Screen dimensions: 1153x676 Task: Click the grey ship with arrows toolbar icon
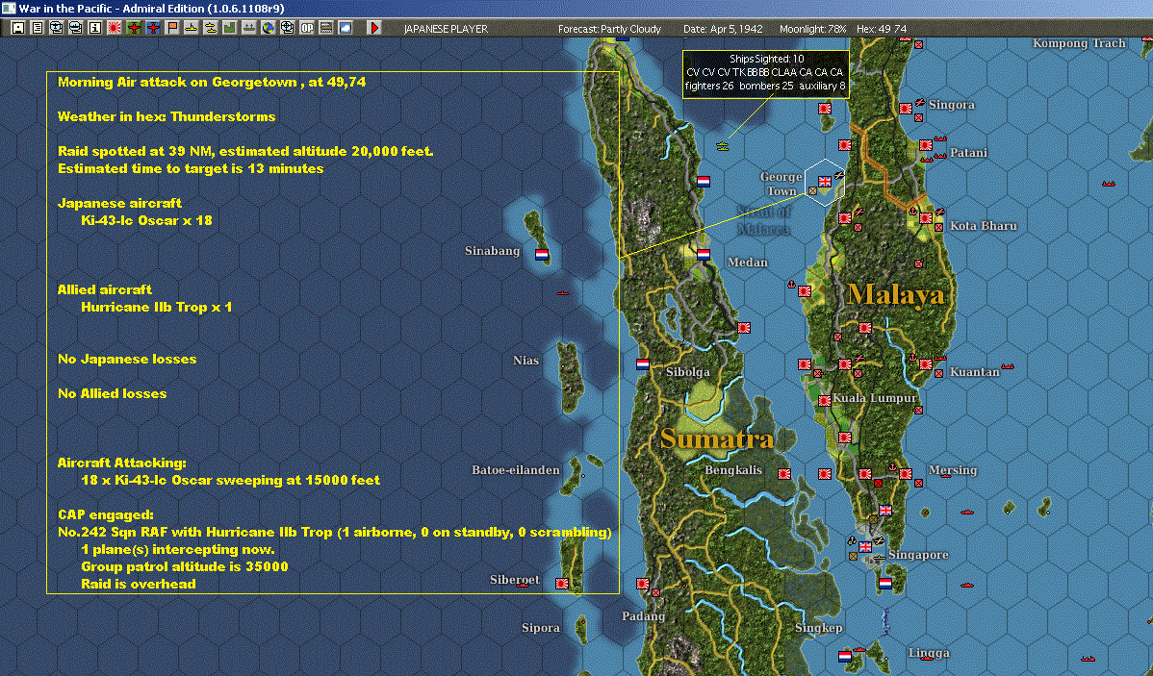248,28
